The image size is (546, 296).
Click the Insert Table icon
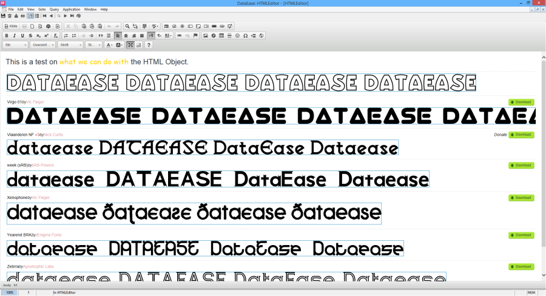(221, 36)
